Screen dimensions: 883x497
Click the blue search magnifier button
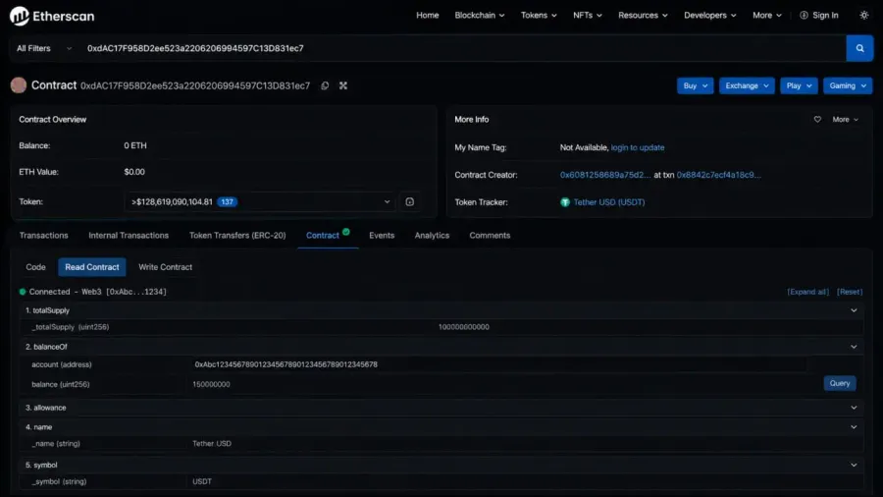click(x=859, y=48)
